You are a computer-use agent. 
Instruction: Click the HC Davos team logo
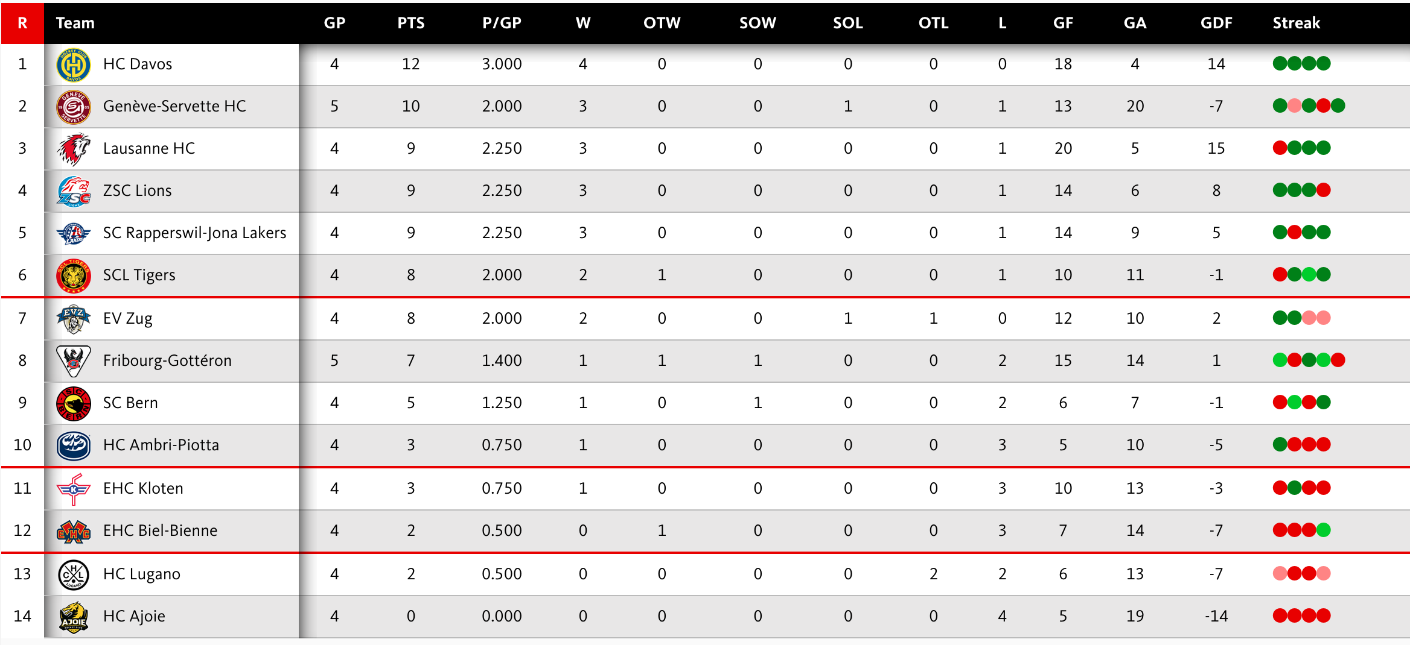coord(73,64)
